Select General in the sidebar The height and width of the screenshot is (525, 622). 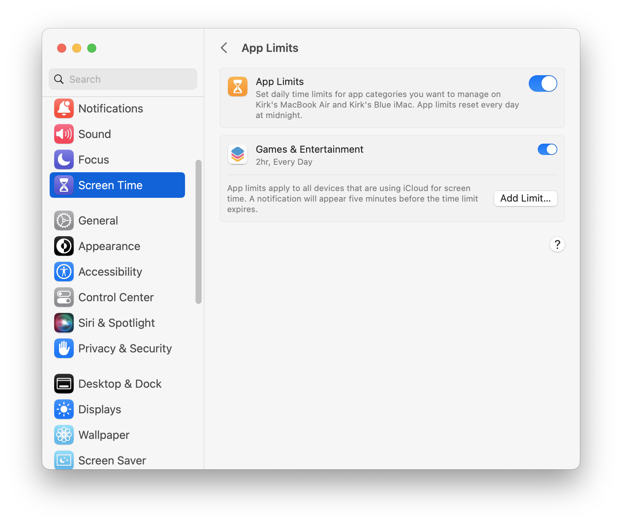[117, 221]
